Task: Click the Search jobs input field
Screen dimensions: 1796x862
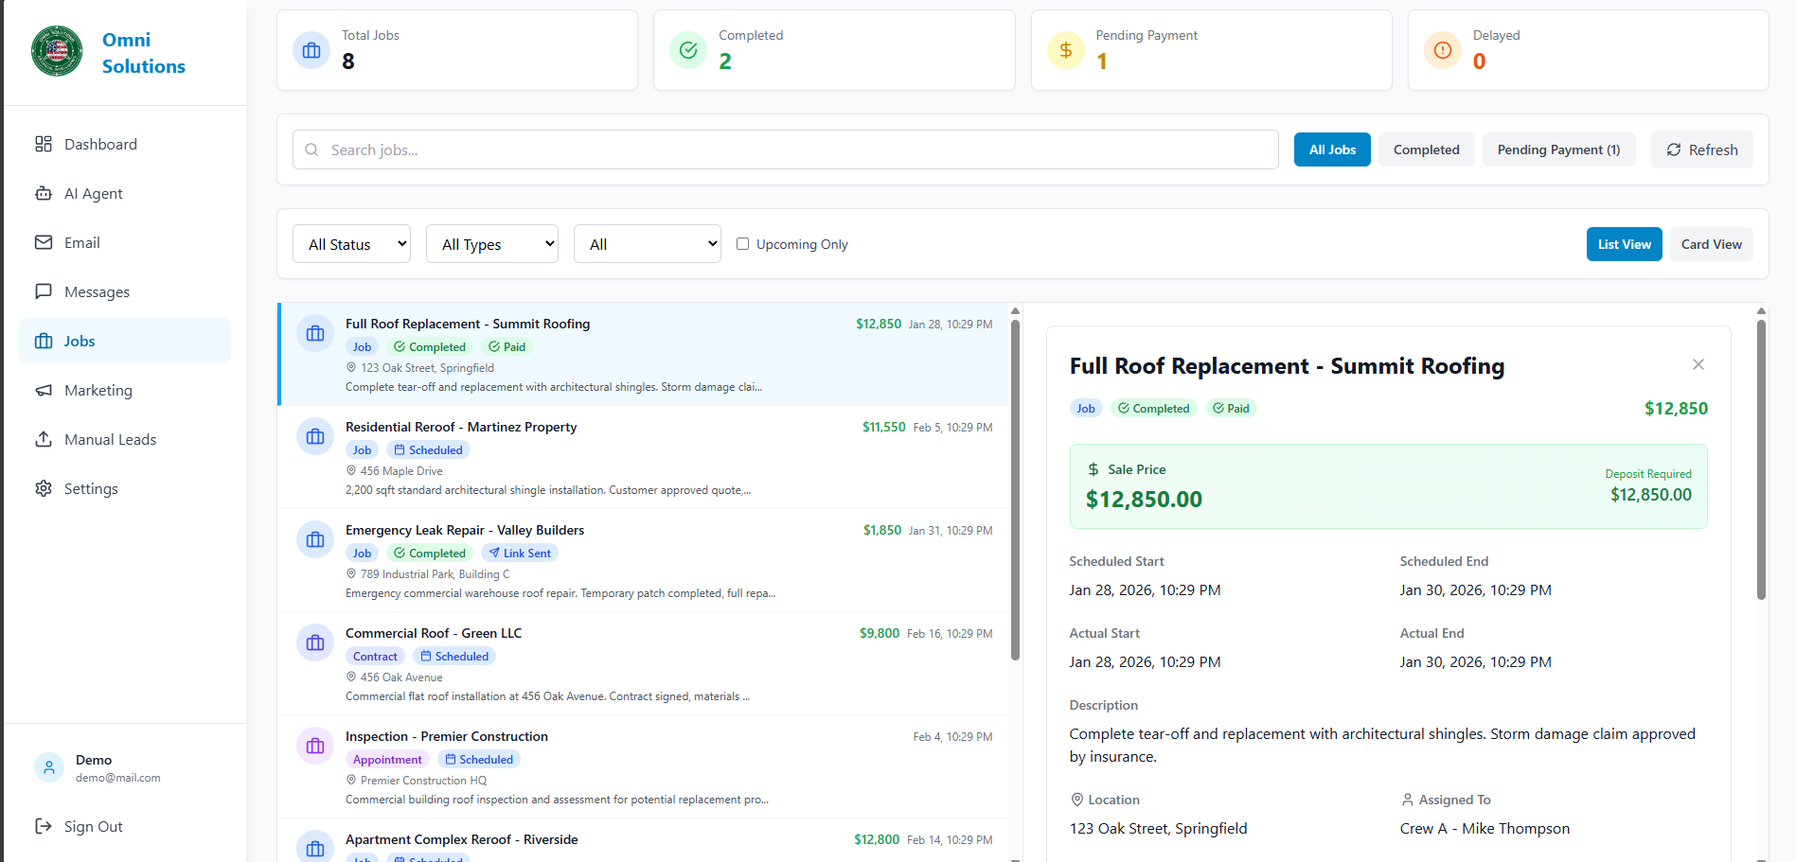Action: click(x=786, y=150)
